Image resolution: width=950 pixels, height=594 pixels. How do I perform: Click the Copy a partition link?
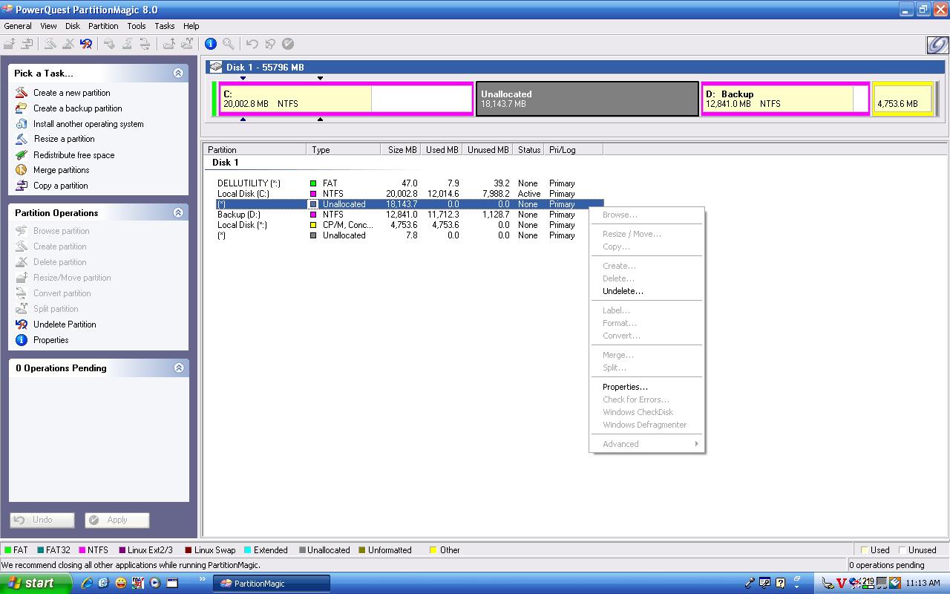[x=60, y=186]
